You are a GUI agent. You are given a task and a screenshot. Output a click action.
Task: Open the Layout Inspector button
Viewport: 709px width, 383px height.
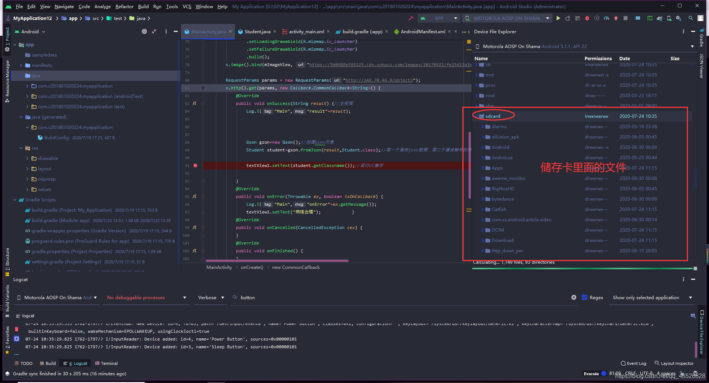click(674, 363)
